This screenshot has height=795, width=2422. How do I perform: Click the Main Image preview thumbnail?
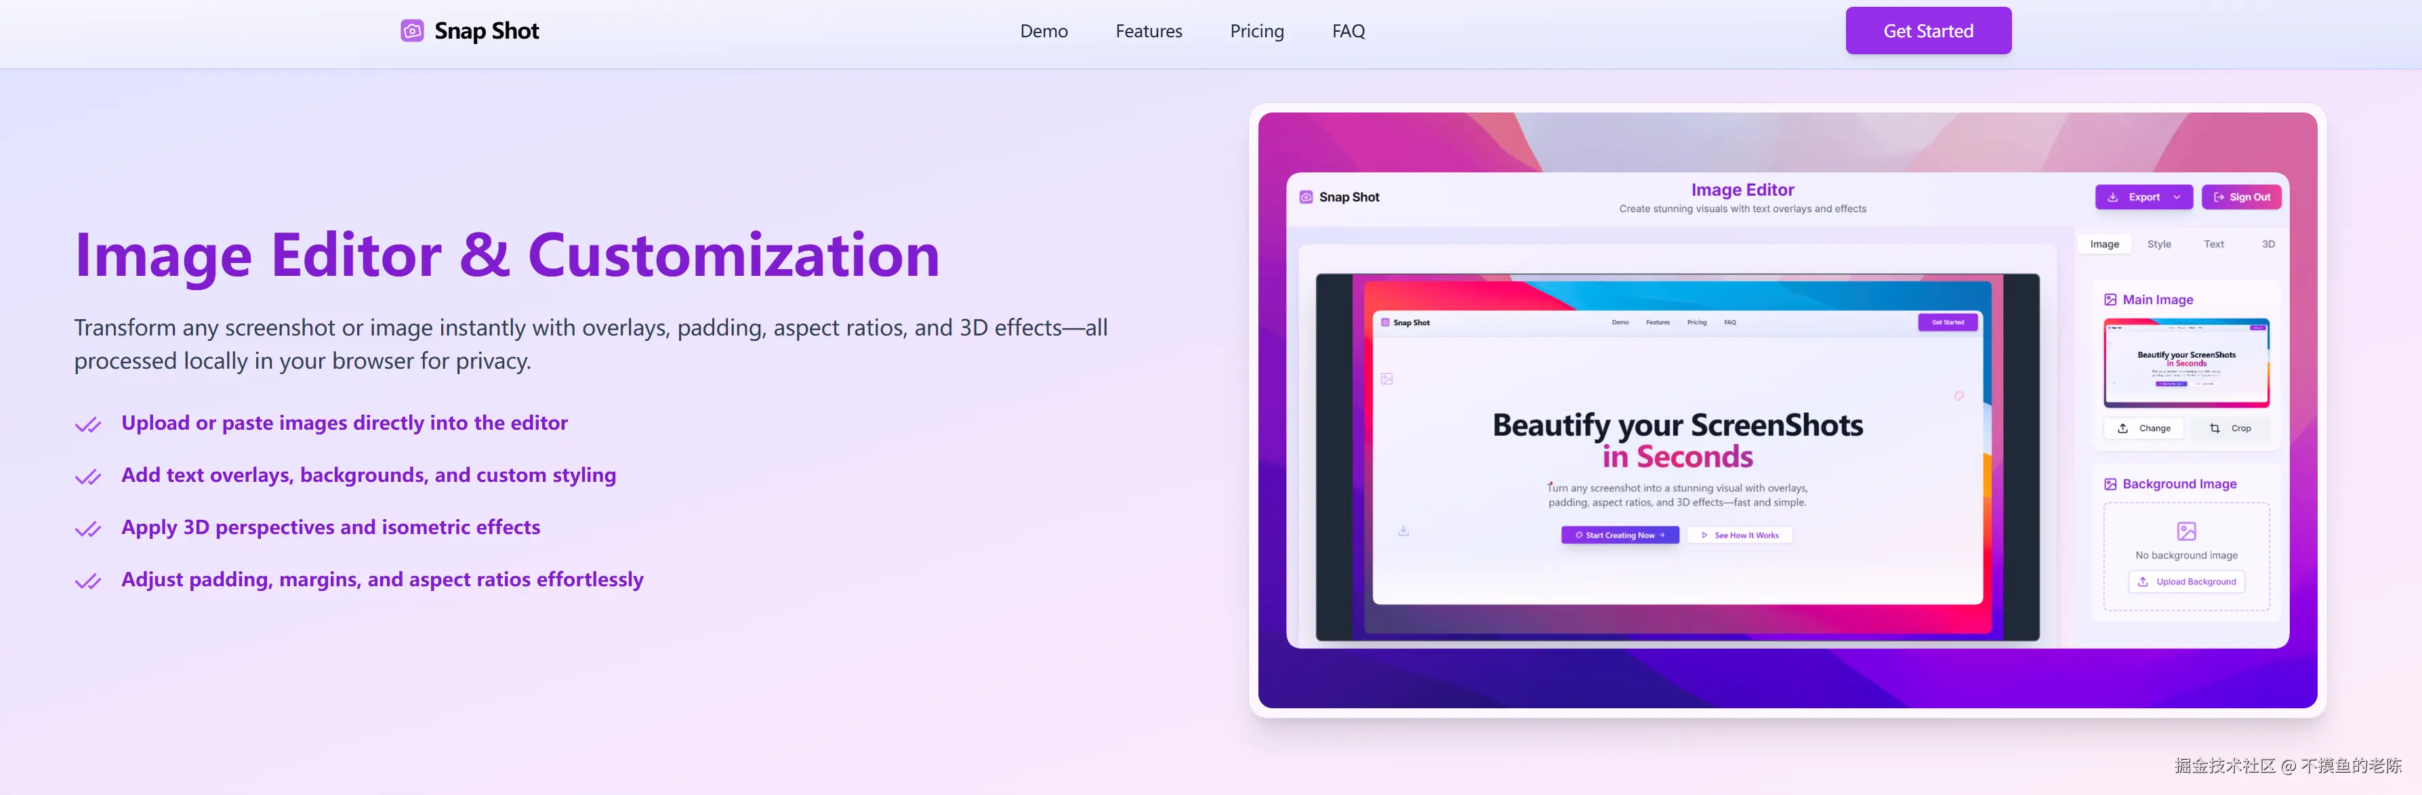point(2186,363)
